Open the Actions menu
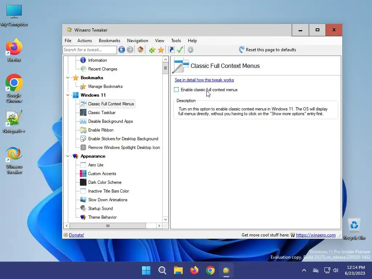Image resolution: width=372 pixels, height=279 pixels. point(84,41)
